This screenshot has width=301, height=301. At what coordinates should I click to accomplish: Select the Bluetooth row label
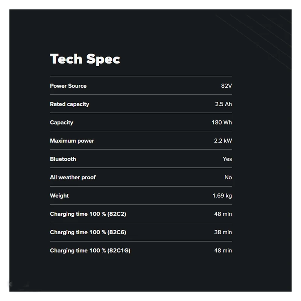[63, 159]
